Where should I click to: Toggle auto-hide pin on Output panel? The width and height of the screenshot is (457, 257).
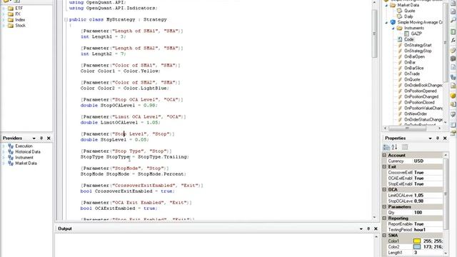[368, 228]
